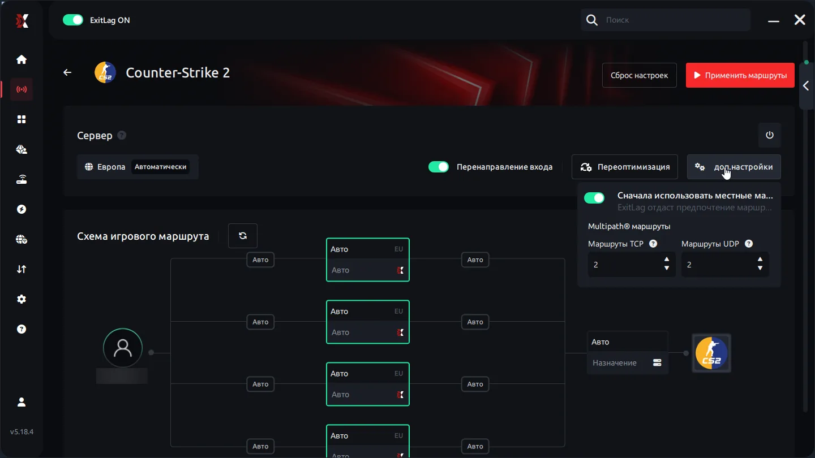The image size is (815, 458).
Task: Open the Авто Назначение destination selector
Action: [628, 352]
